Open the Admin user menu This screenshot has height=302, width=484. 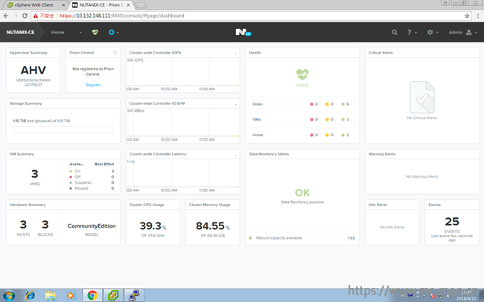pyautogui.click(x=462, y=32)
